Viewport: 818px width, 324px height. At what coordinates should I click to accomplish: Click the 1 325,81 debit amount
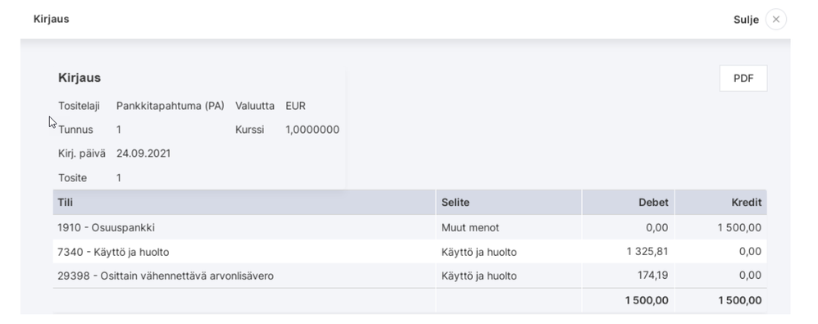648,252
